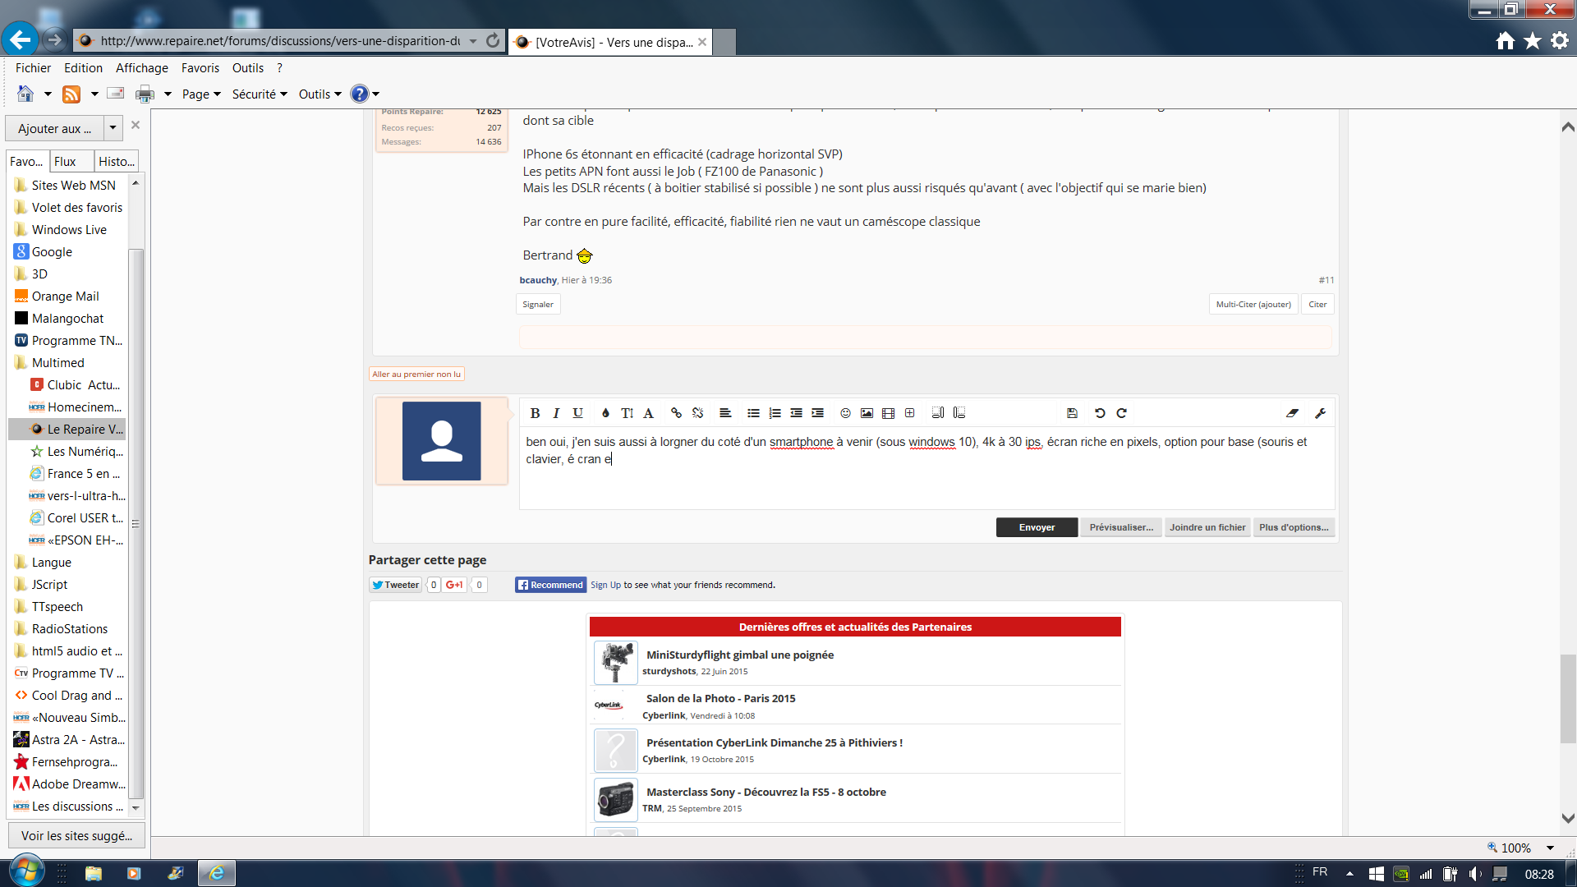Click the browser Home icon in the command bar

[25, 94]
